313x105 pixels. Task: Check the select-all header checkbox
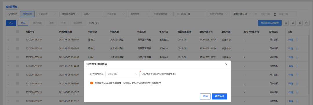17,32
